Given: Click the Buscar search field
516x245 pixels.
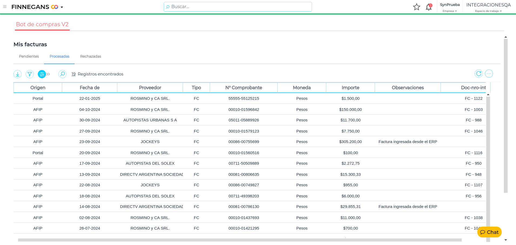Looking at the screenshot, I should [x=238, y=7].
